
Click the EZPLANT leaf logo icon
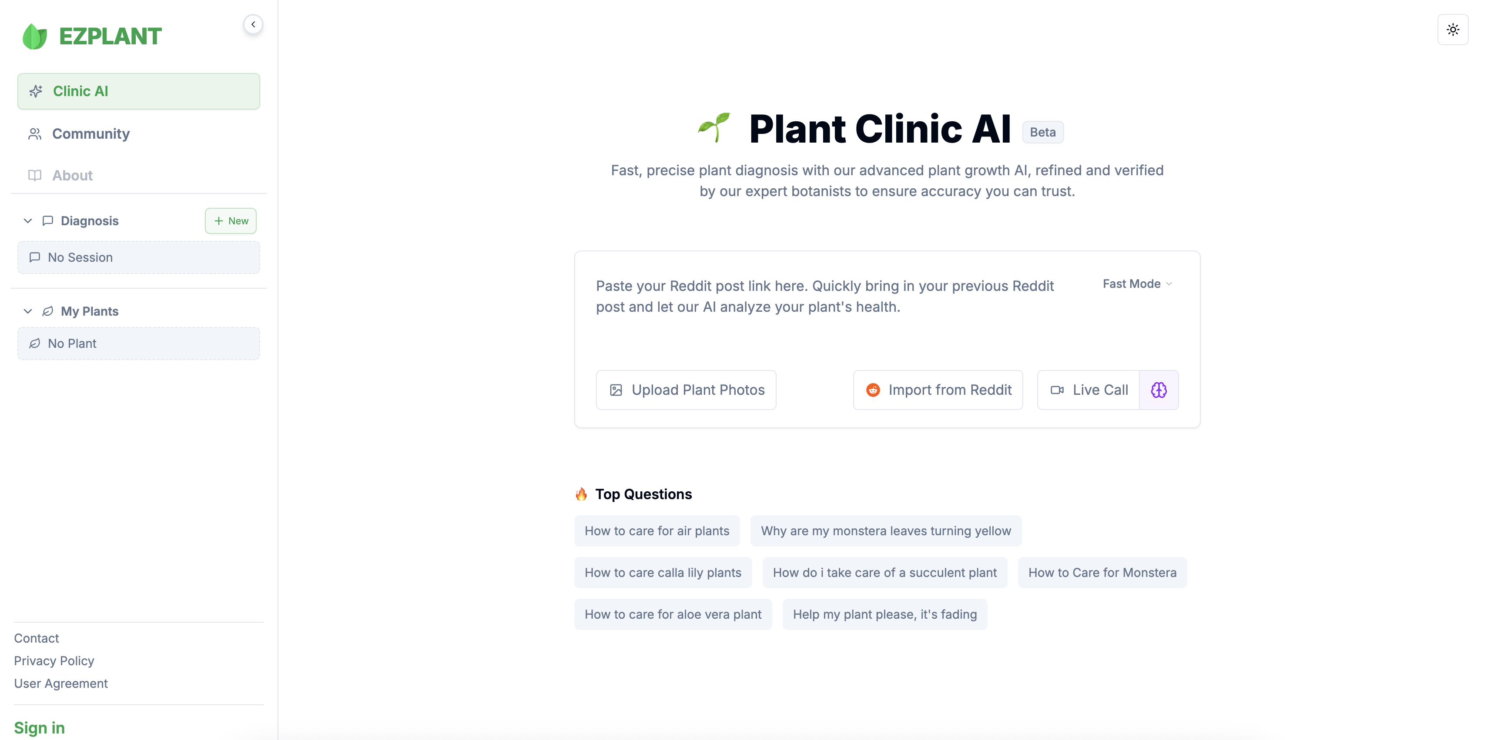point(34,37)
